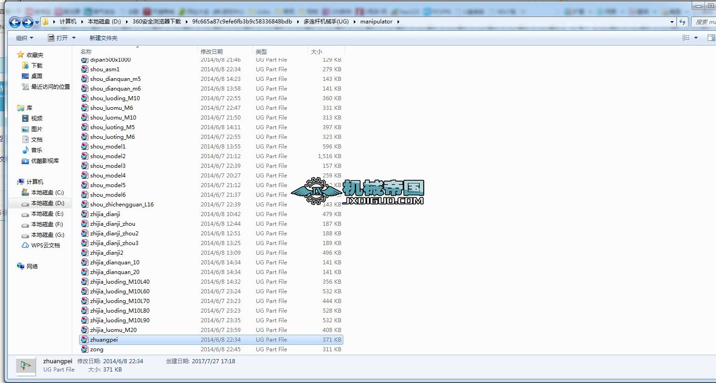Open the 组织 dropdown menu
Image resolution: width=716 pixels, height=383 pixels.
(23, 37)
